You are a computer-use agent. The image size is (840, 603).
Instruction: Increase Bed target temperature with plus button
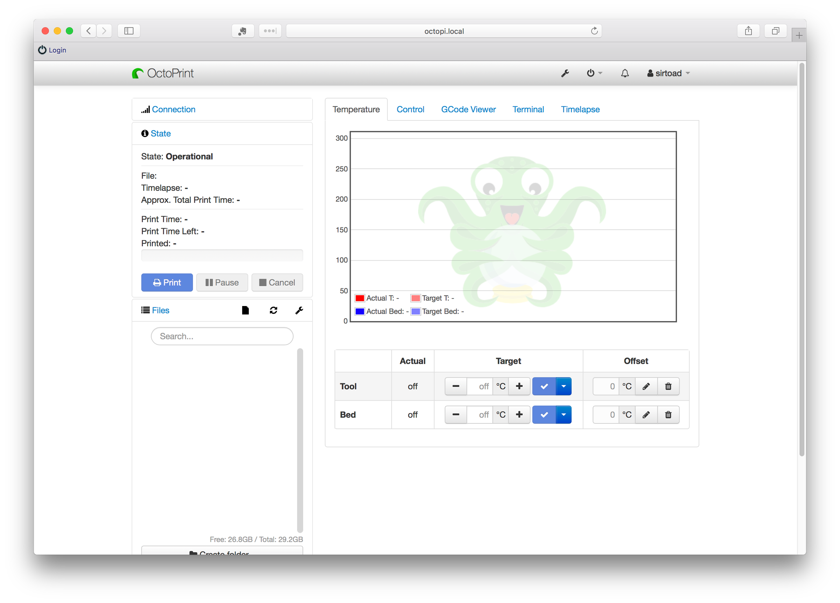[519, 414]
